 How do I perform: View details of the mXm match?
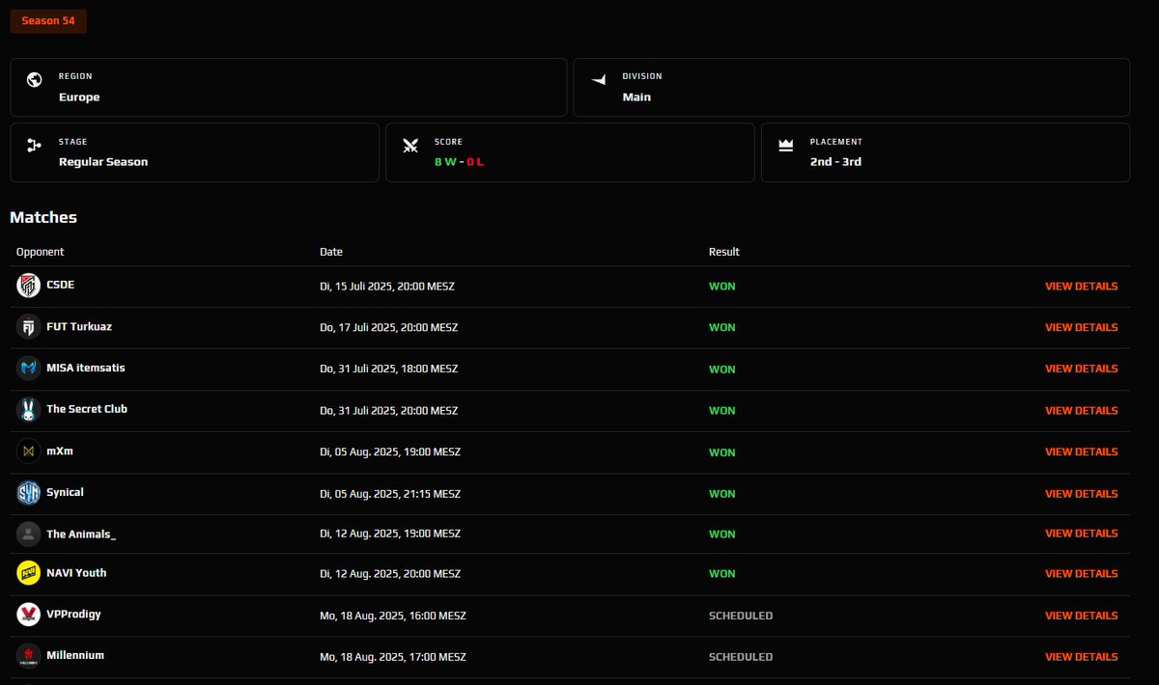click(1081, 452)
